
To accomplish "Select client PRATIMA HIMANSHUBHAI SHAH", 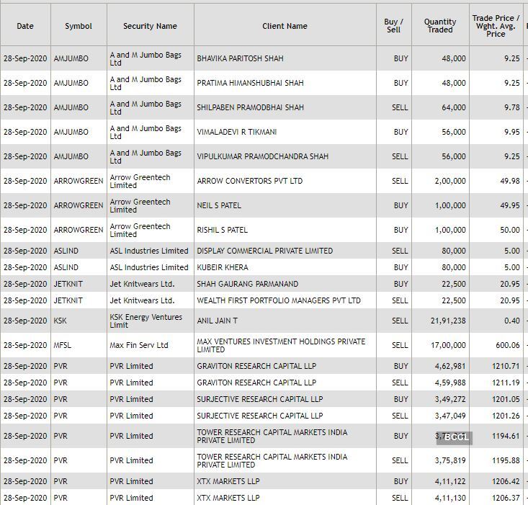I will pyautogui.click(x=250, y=83).
